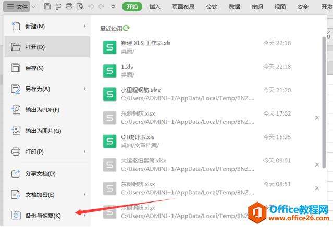Switch to the 安全 tab
This screenshot has height=227, width=333.
303,7
